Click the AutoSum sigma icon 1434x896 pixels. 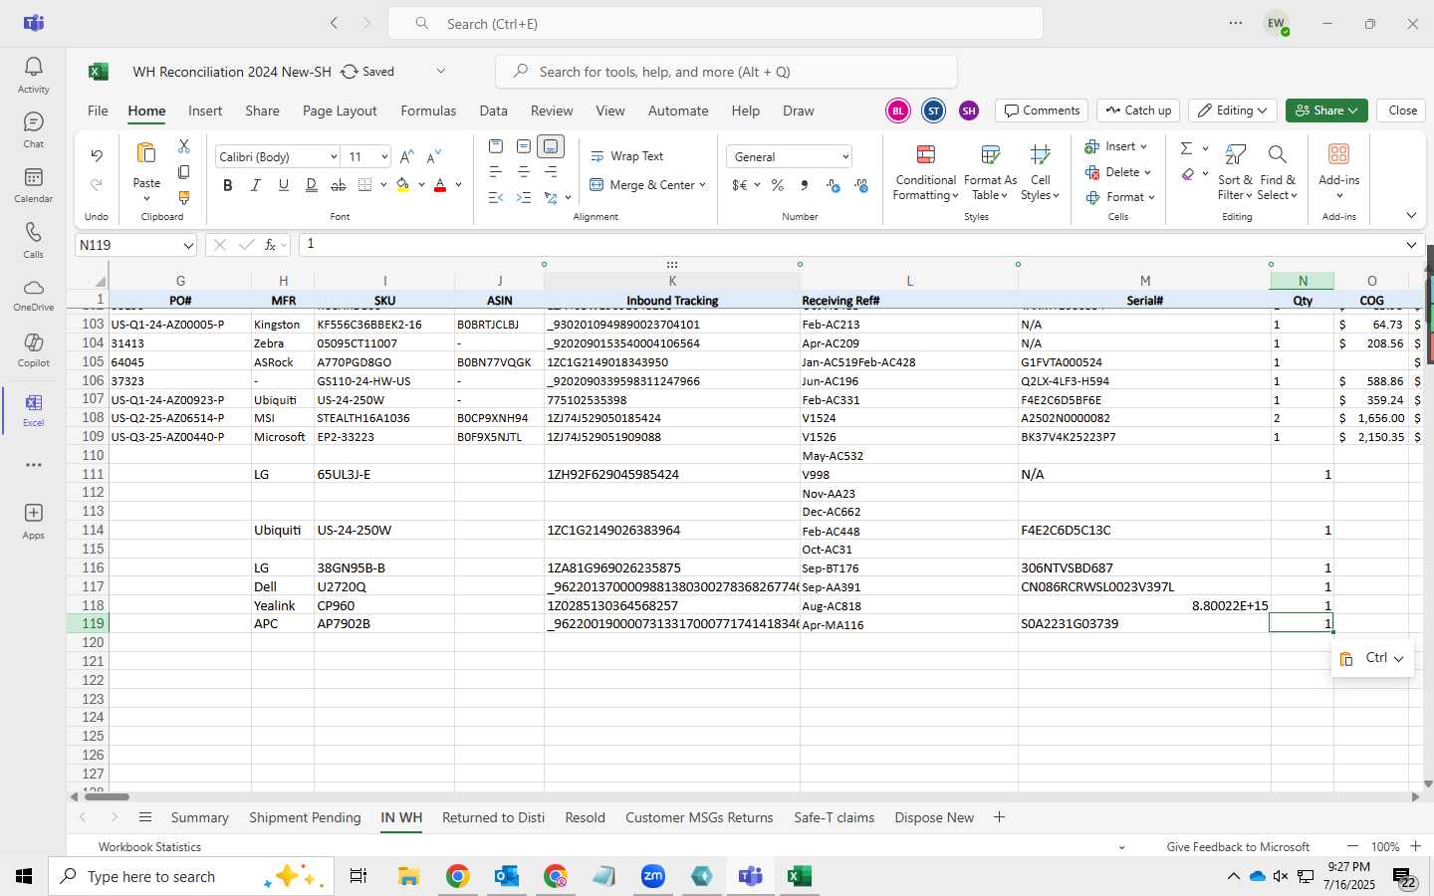[x=1186, y=147]
